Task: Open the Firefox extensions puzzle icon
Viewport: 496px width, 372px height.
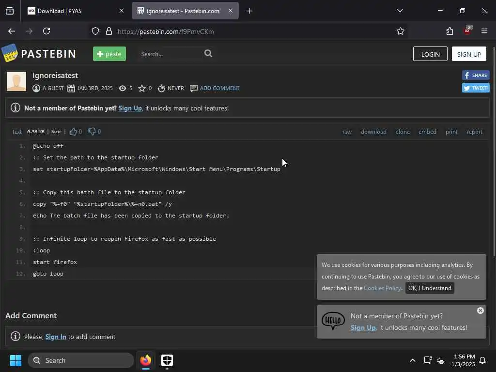Action: pos(449,31)
